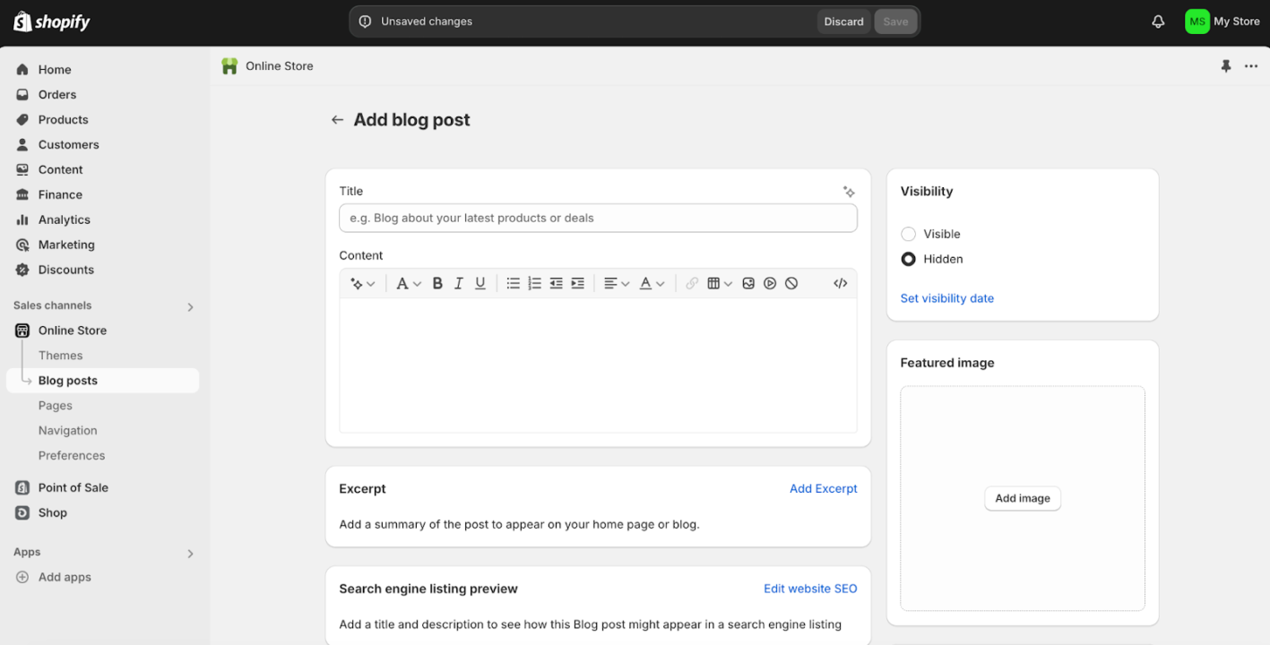
Task: Discard the unsaved changes
Action: pos(842,21)
